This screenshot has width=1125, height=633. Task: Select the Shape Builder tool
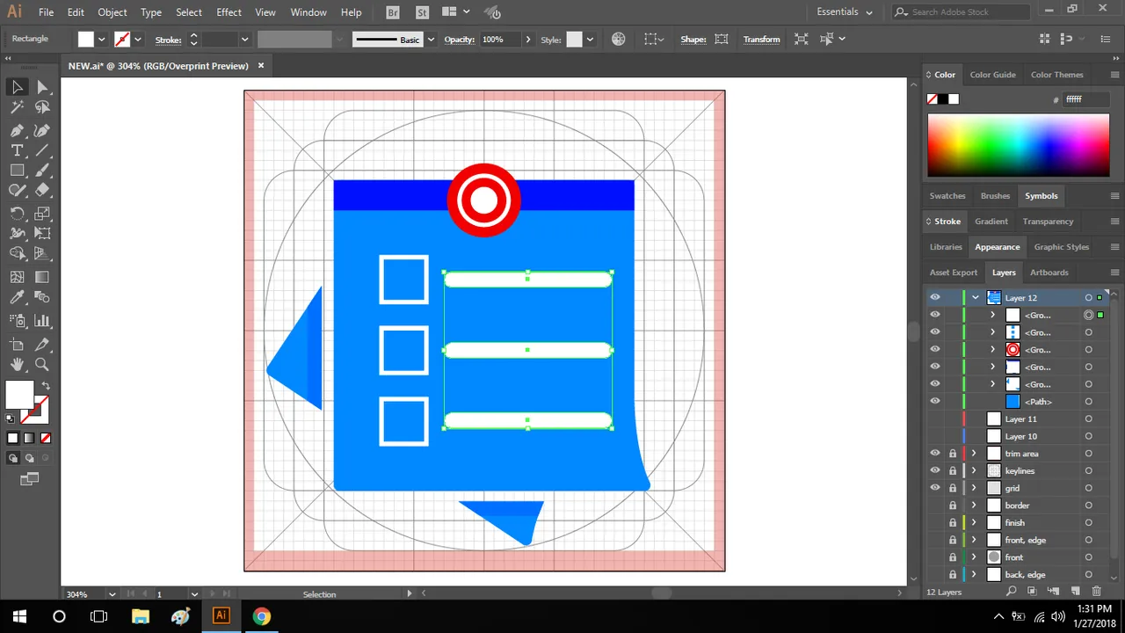pyautogui.click(x=17, y=254)
